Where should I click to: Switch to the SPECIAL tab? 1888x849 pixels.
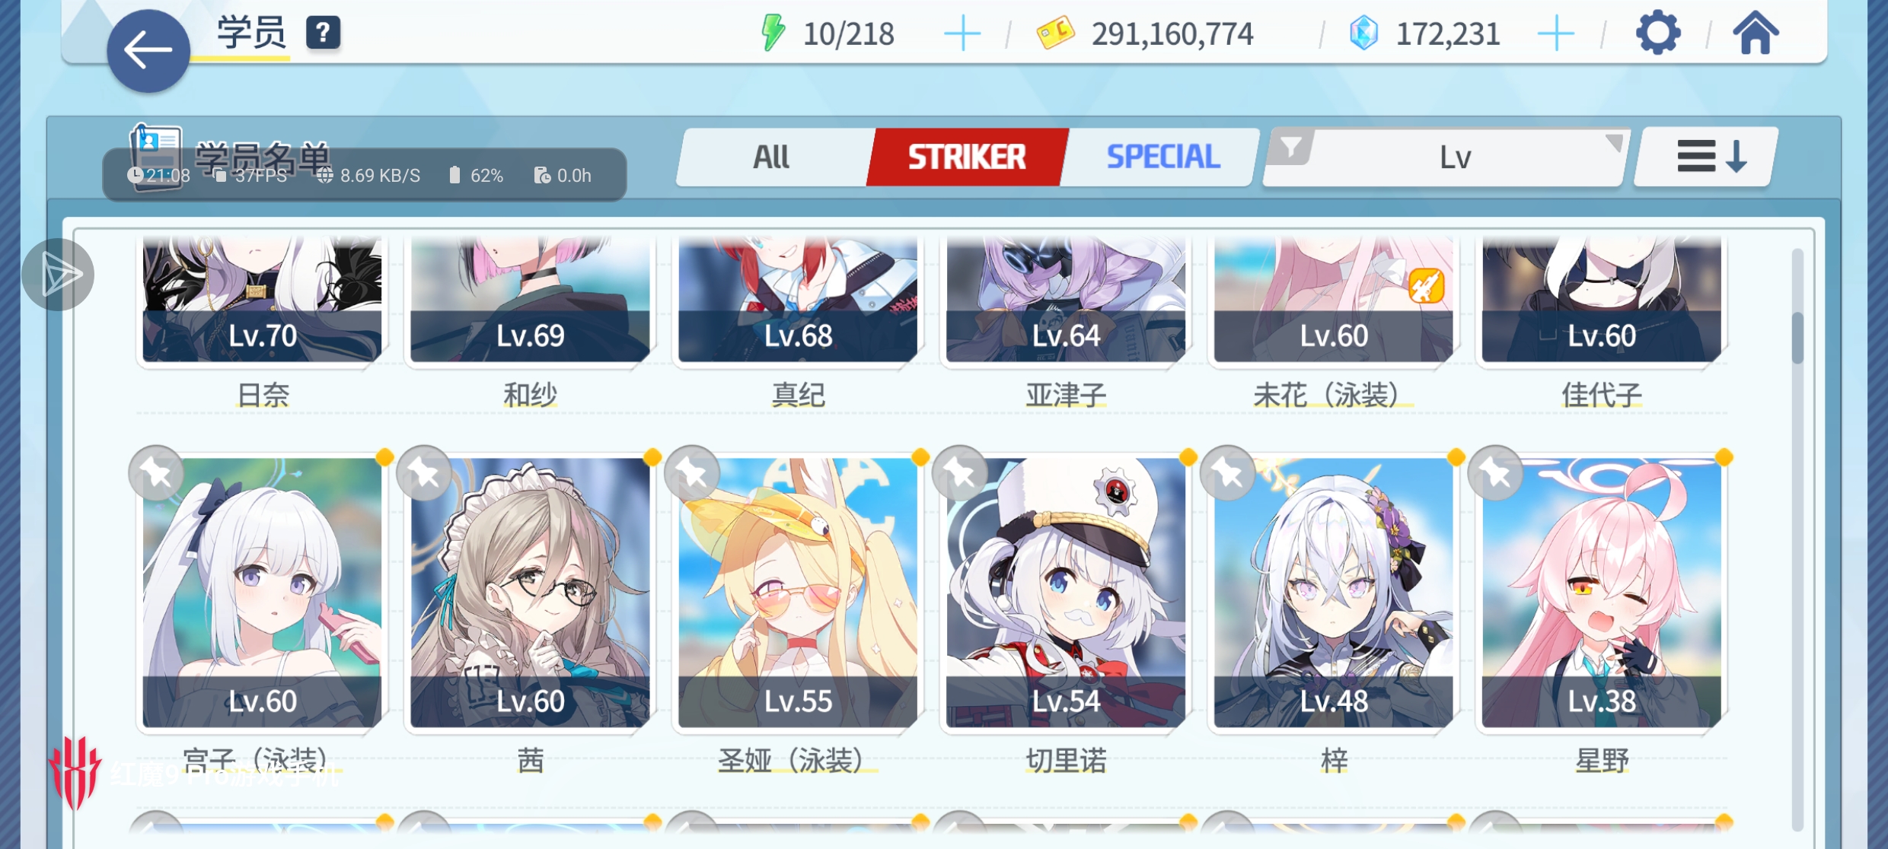point(1162,157)
